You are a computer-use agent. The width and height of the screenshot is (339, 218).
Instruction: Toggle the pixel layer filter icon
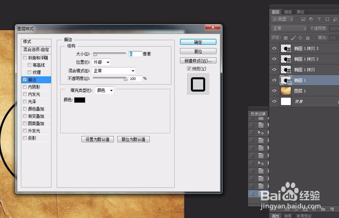pyautogui.click(x=303, y=19)
